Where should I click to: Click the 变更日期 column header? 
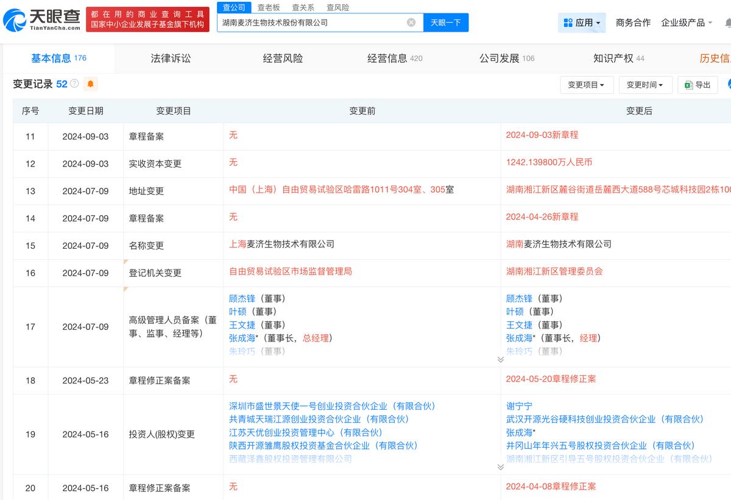[86, 111]
